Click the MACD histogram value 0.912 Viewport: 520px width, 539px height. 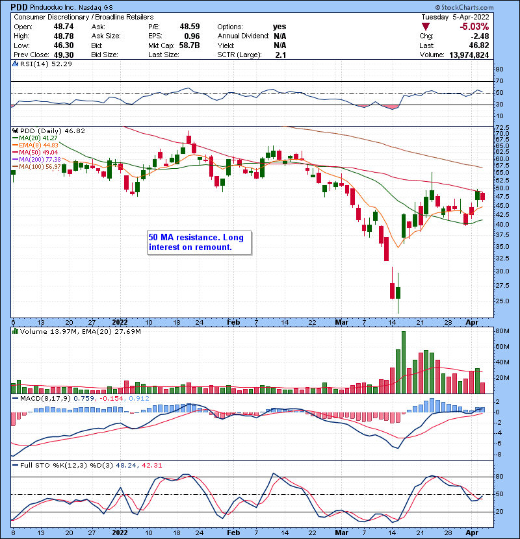pyautogui.click(x=138, y=399)
